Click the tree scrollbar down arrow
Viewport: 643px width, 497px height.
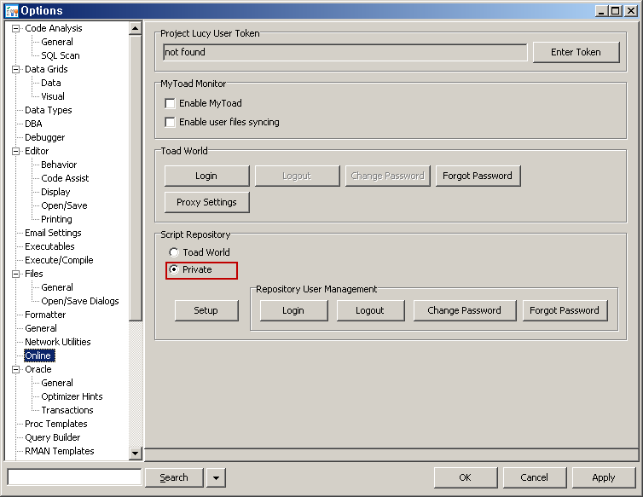(135, 454)
